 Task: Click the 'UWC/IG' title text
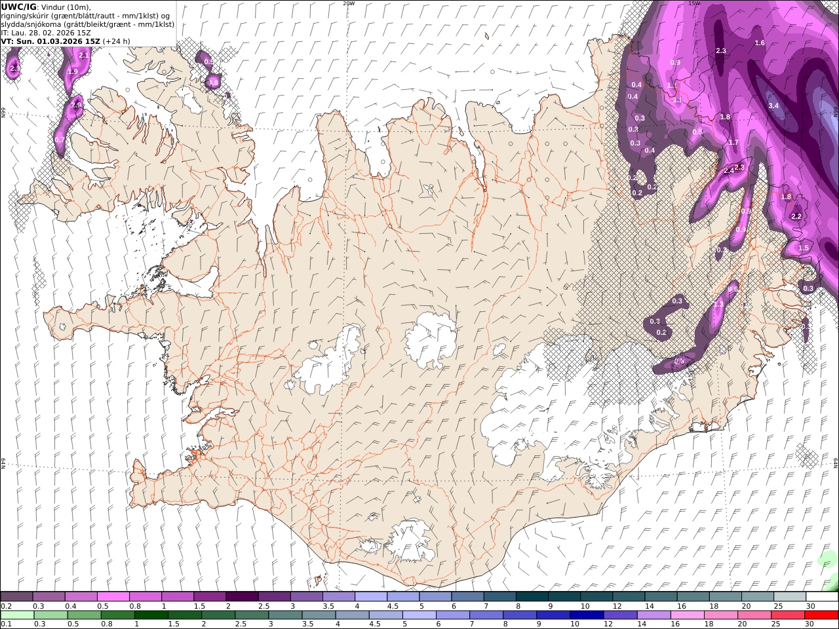click(18, 7)
